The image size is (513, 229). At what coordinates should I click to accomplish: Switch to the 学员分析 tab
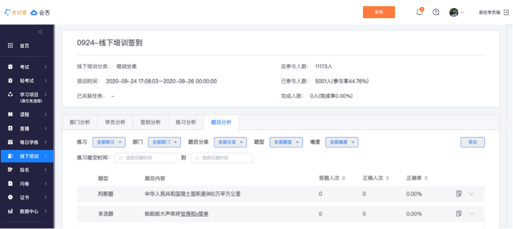[115, 122]
